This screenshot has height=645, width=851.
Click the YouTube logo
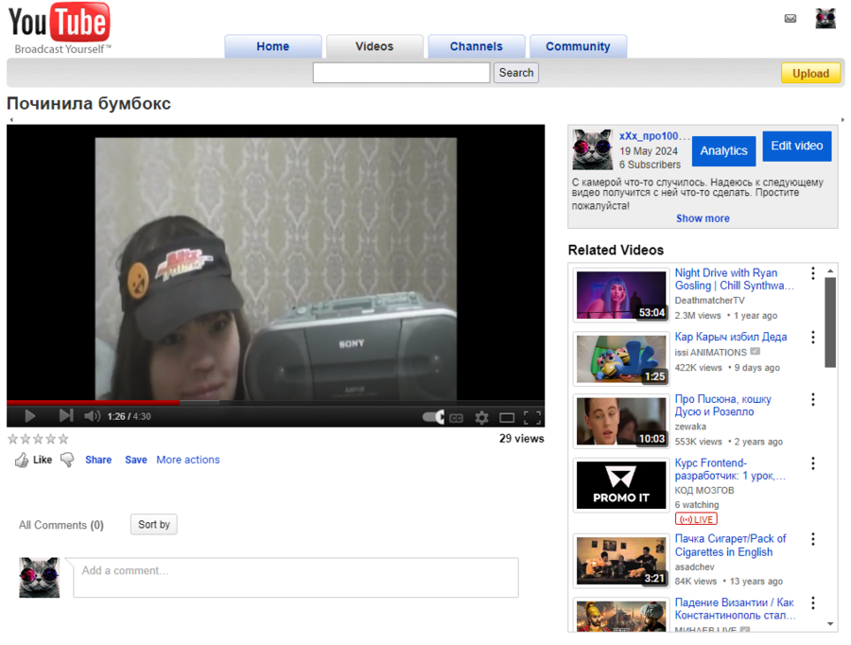click(x=60, y=27)
